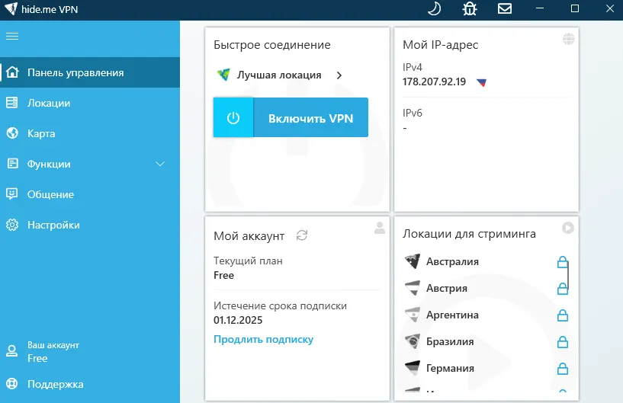Go to the Локации menu item
623x403 pixels.
click(x=90, y=103)
